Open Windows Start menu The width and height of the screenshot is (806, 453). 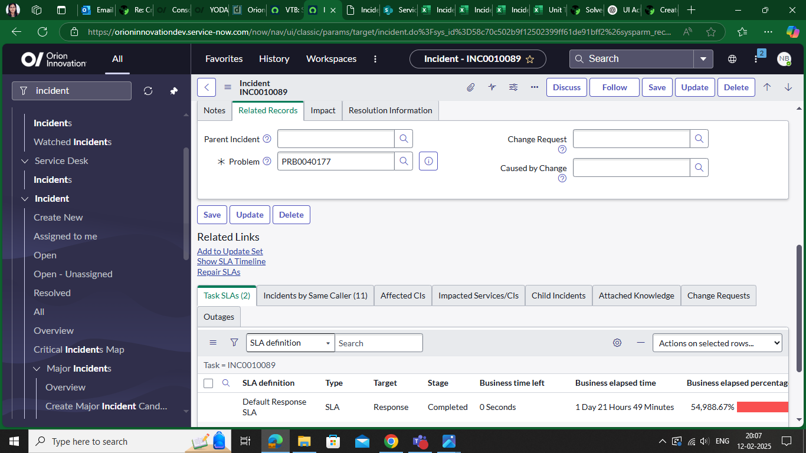tap(14, 441)
